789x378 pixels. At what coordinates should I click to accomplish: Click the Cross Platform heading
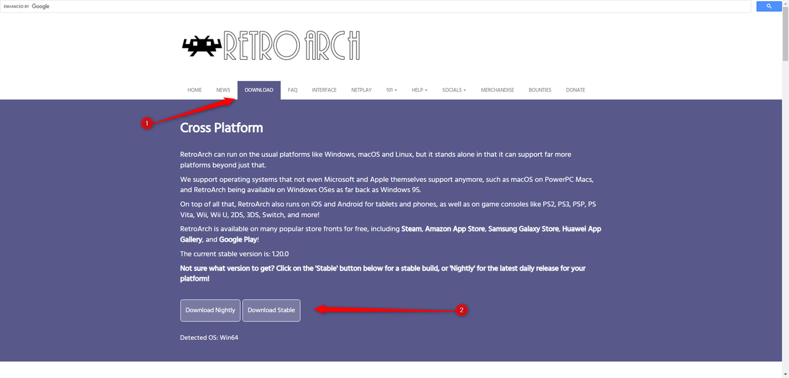point(222,128)
